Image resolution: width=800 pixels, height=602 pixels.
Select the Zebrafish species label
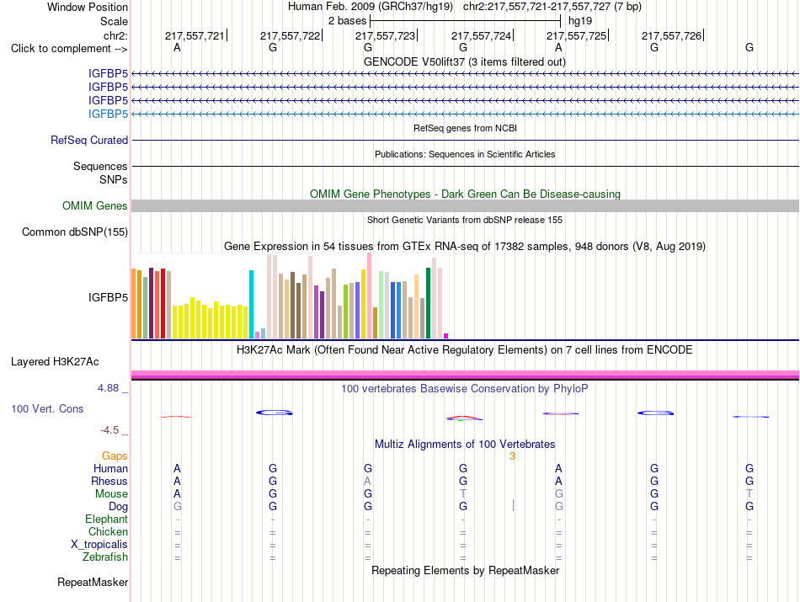pyautogui.click(x=105, y=557)
